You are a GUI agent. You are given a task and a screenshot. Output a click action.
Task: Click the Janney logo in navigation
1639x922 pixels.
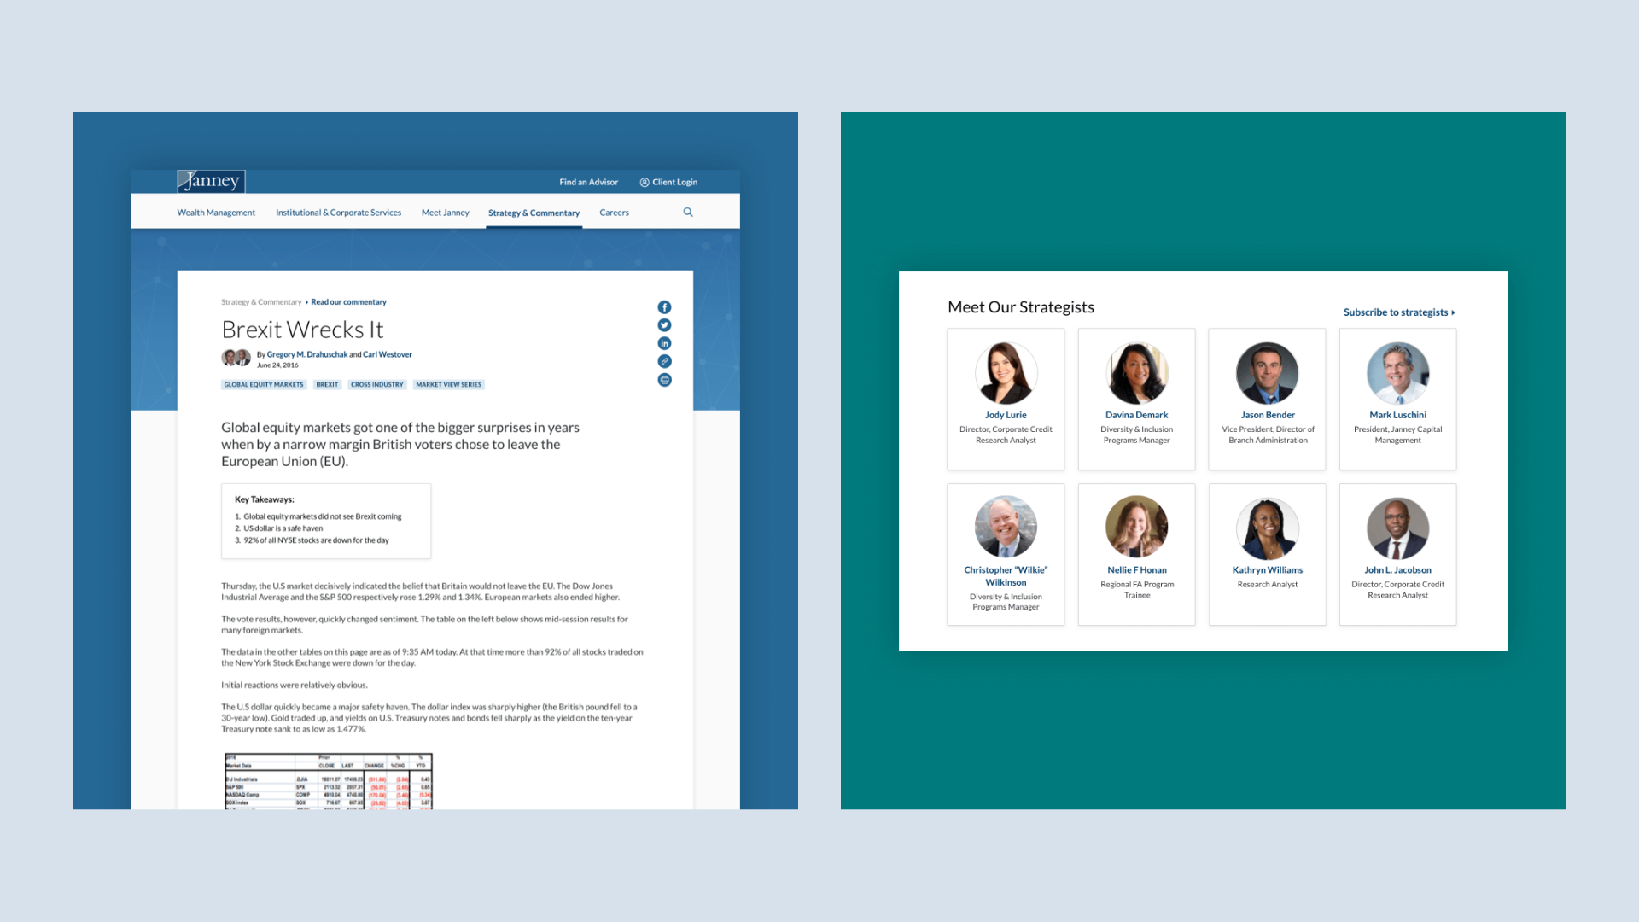[211, 180]
